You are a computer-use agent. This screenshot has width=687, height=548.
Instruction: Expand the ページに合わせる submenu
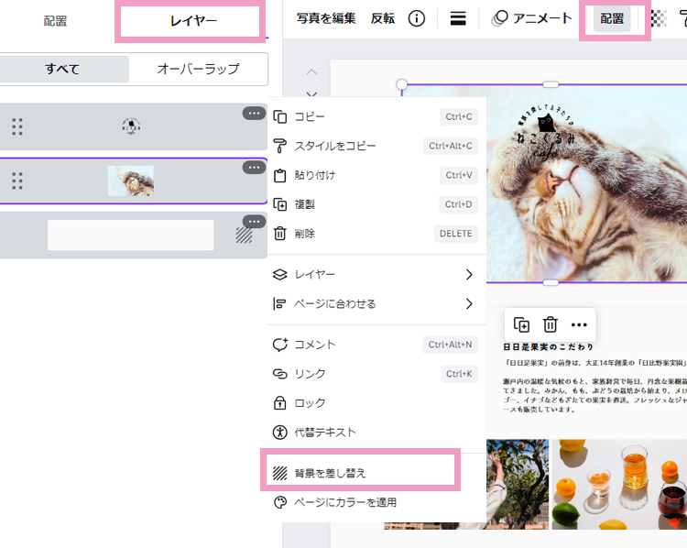(x=376, y=303)
